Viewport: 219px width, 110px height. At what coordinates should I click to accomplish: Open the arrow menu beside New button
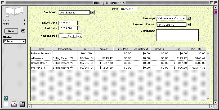[x=23, y=31]
